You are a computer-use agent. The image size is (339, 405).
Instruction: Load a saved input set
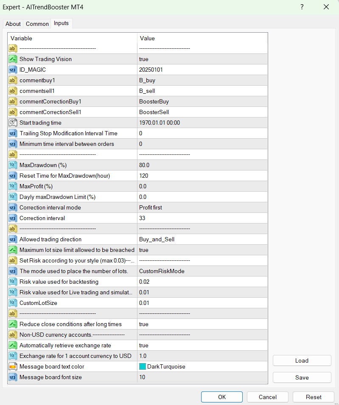coord(302,360)
